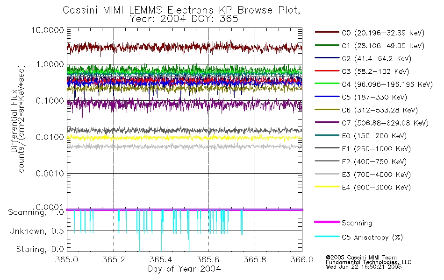Click y-axis tick label '10.0000'
444x280 pixels.
[48, 30]
